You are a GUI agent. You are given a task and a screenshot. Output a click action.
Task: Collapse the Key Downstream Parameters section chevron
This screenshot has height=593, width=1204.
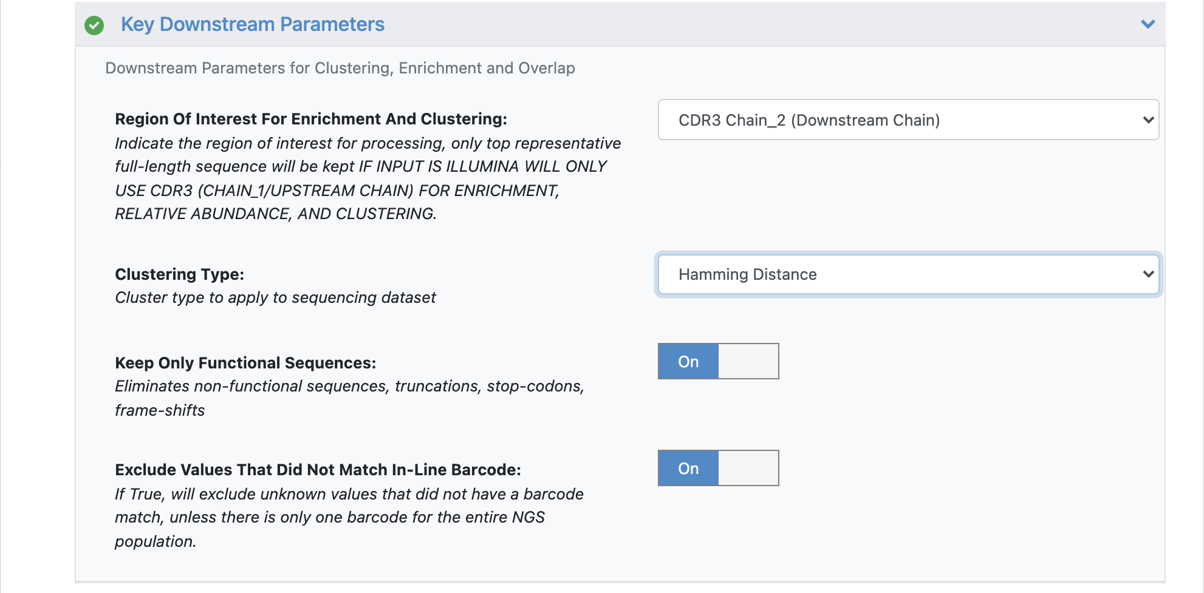coord(1148,24)
